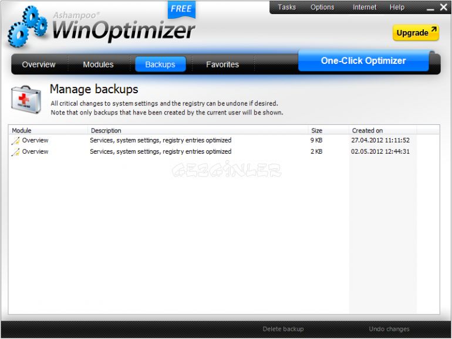Switch to the Modules tab
The width and height of the screenshot is (452, 339).
coord(98,65)
